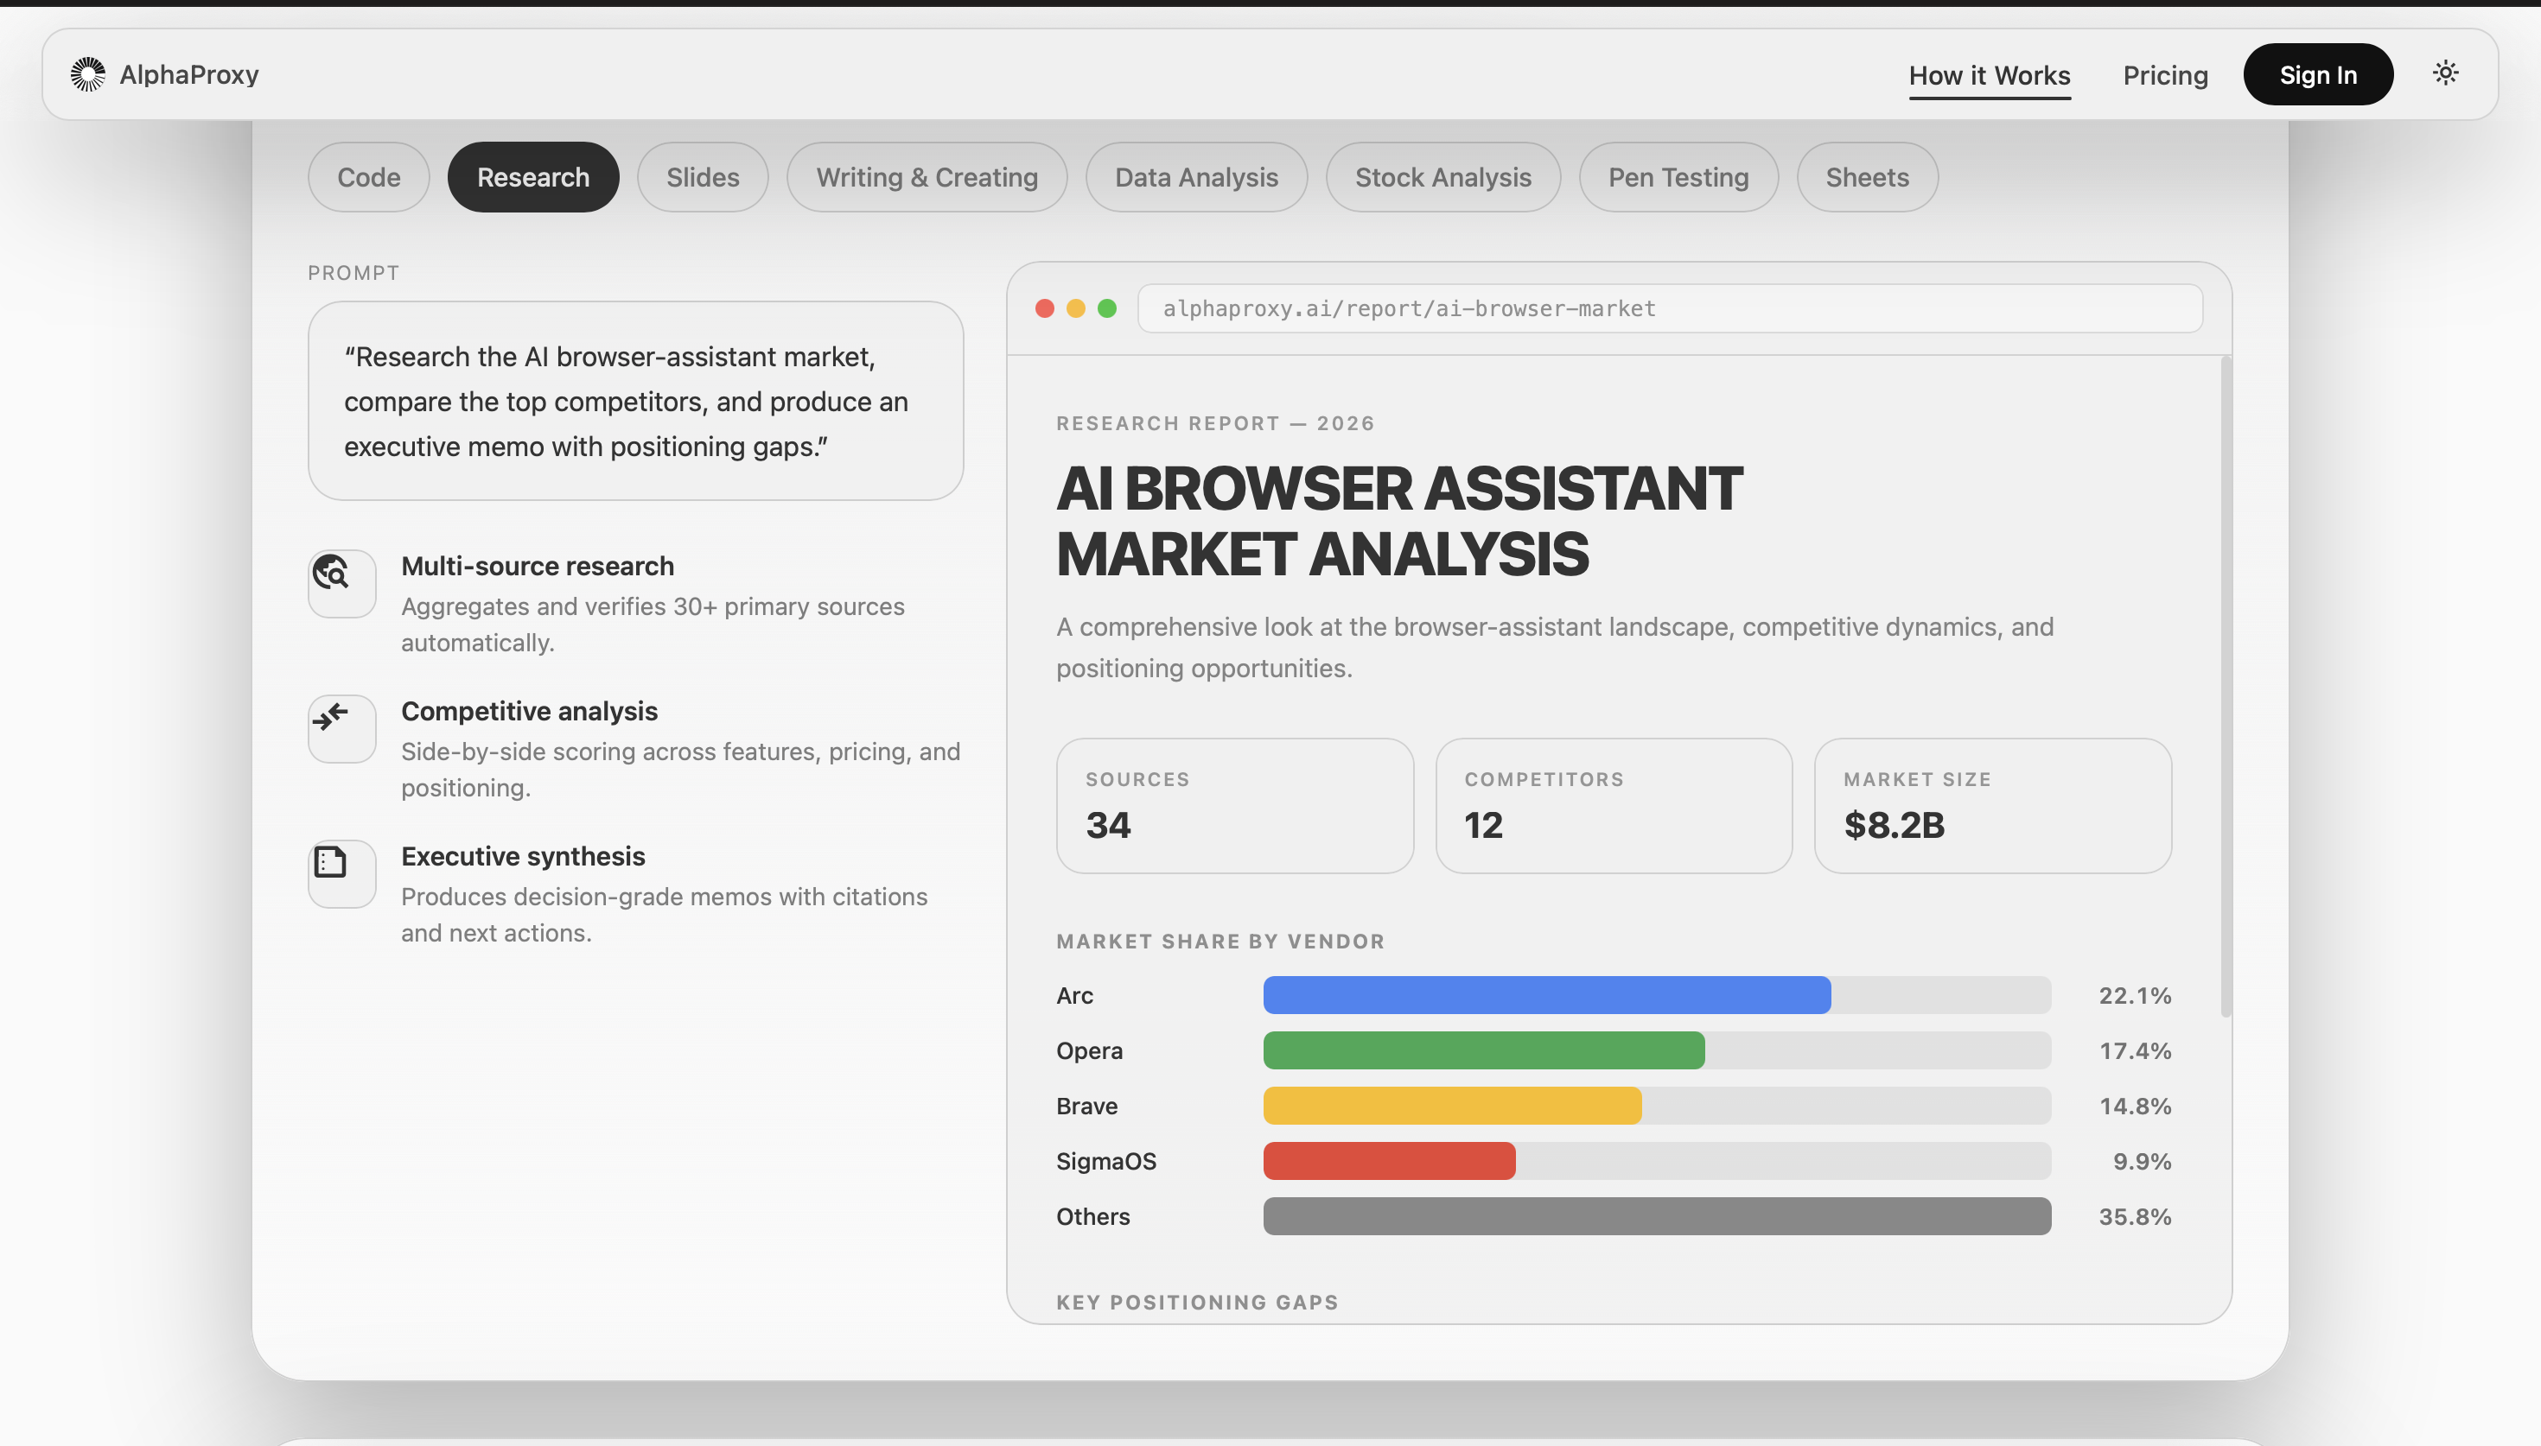Switch to the Pen Testing tab
Screen dimensions: 2541x1446
(1678, 177)
